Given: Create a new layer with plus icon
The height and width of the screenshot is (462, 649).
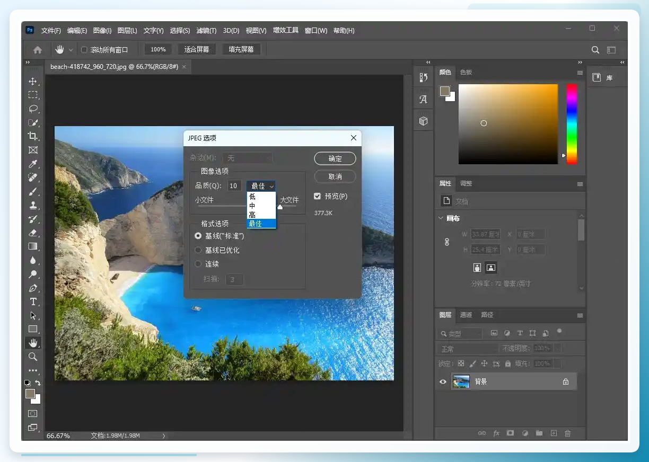Looking at the screenshot, I should coord(554,433).
